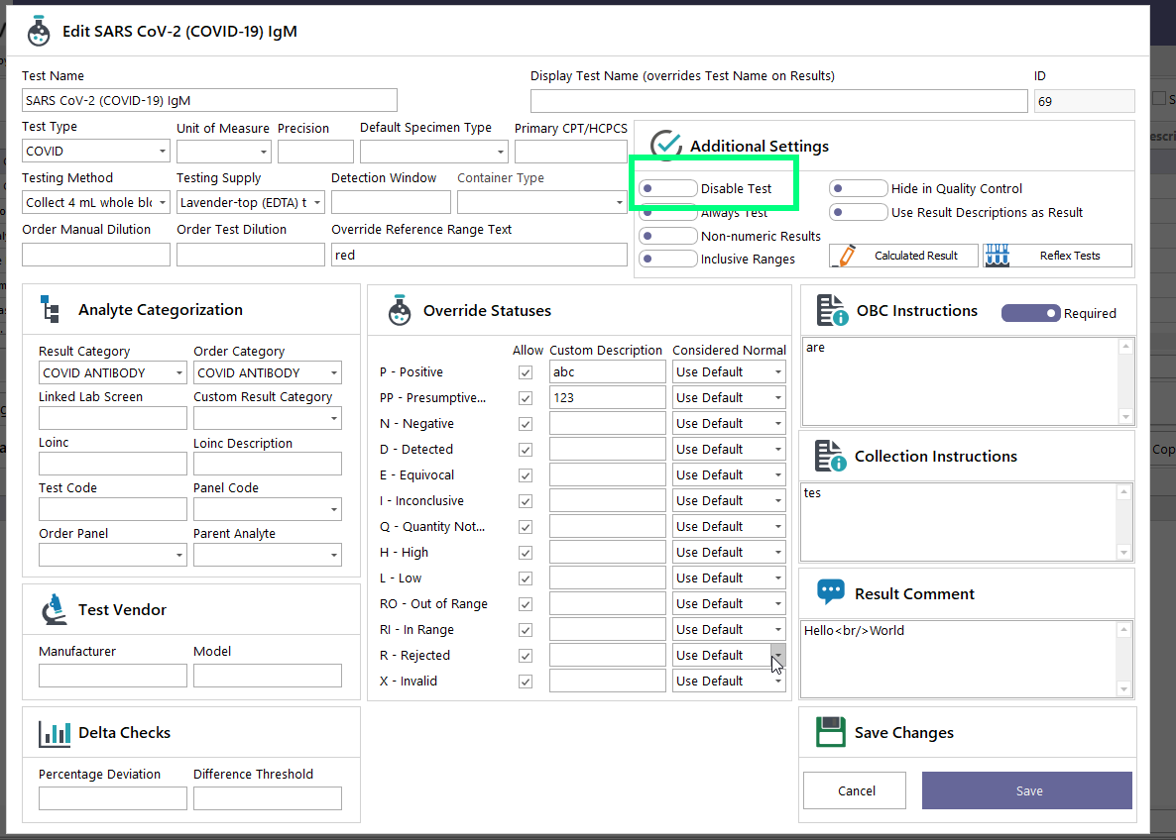Click the Loinc input field
1176x840 pixels.
tap(112, 464)
